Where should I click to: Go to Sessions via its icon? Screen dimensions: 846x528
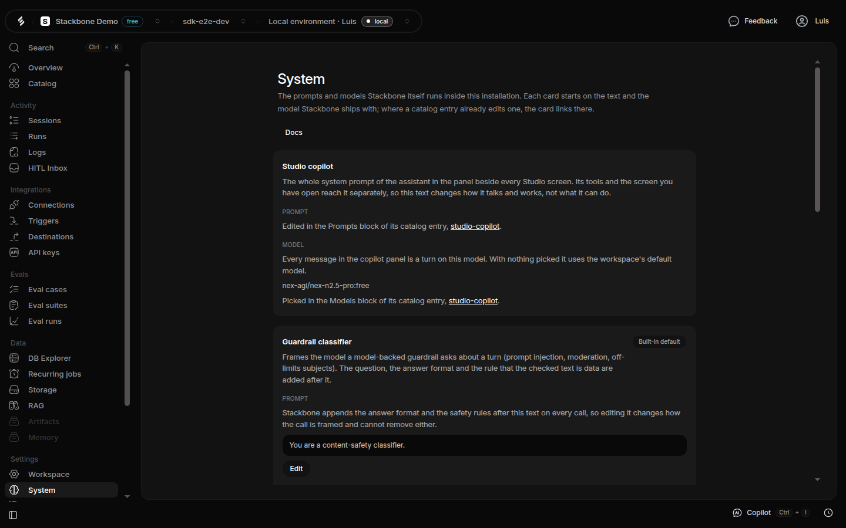14,120
